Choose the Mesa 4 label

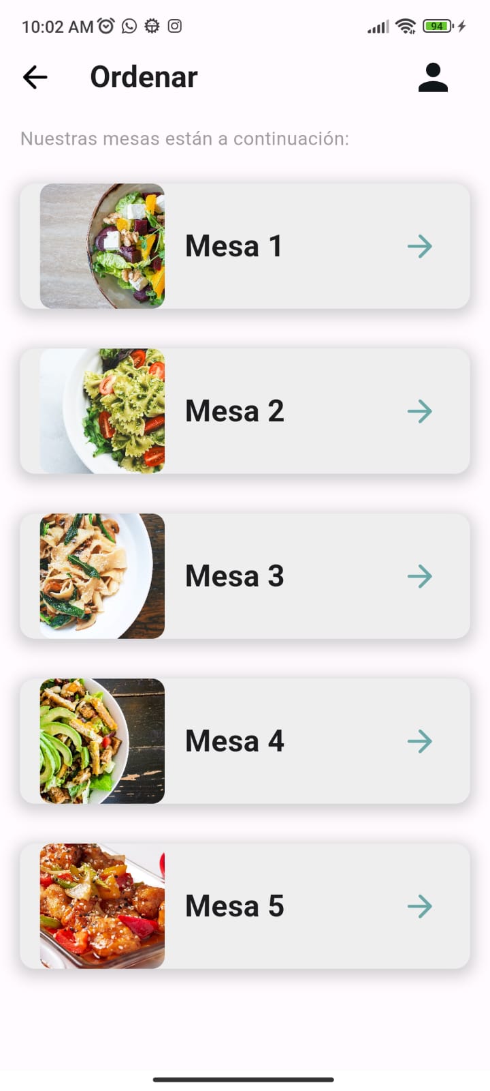pos(234,741)
